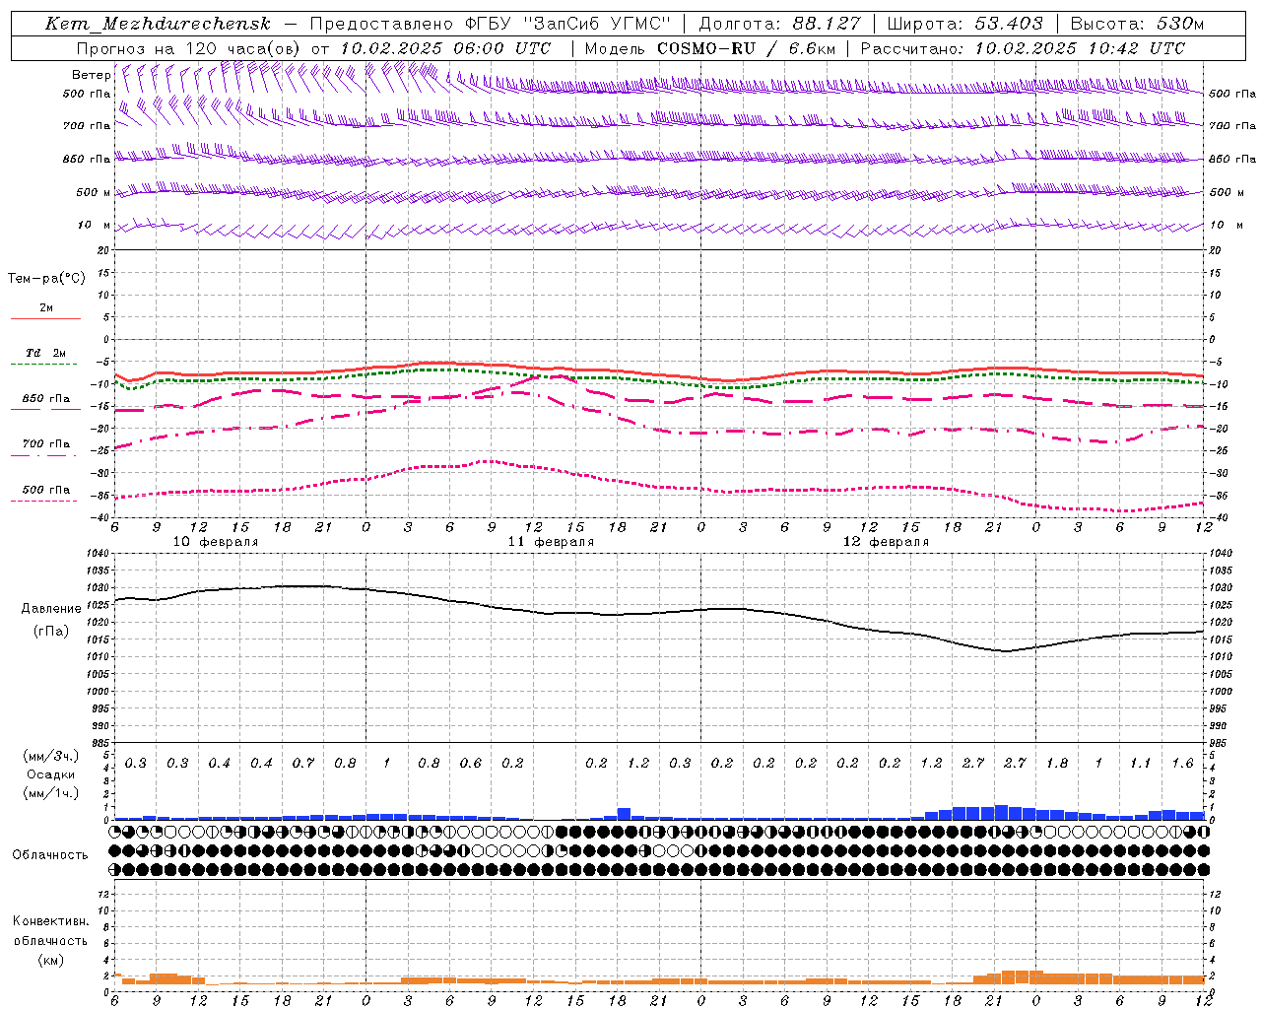Click the Td 2м dew point legend entry

[45, 353]
